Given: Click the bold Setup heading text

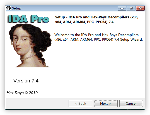Looking at the screenshot, I should 97,19.
